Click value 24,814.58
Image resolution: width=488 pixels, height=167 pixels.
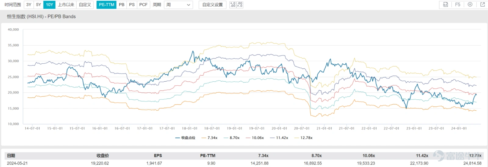tap(472, 163)
